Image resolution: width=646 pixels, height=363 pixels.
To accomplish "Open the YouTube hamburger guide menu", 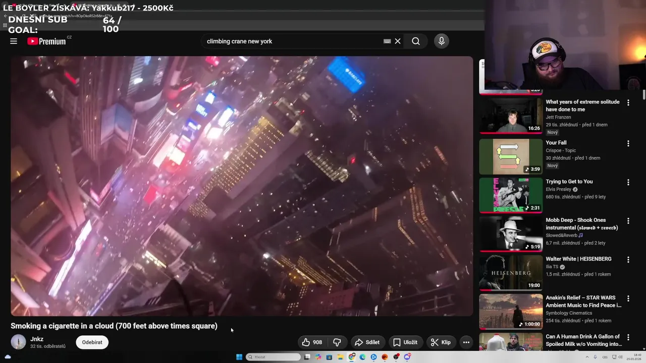I will [x=14, y=41].
